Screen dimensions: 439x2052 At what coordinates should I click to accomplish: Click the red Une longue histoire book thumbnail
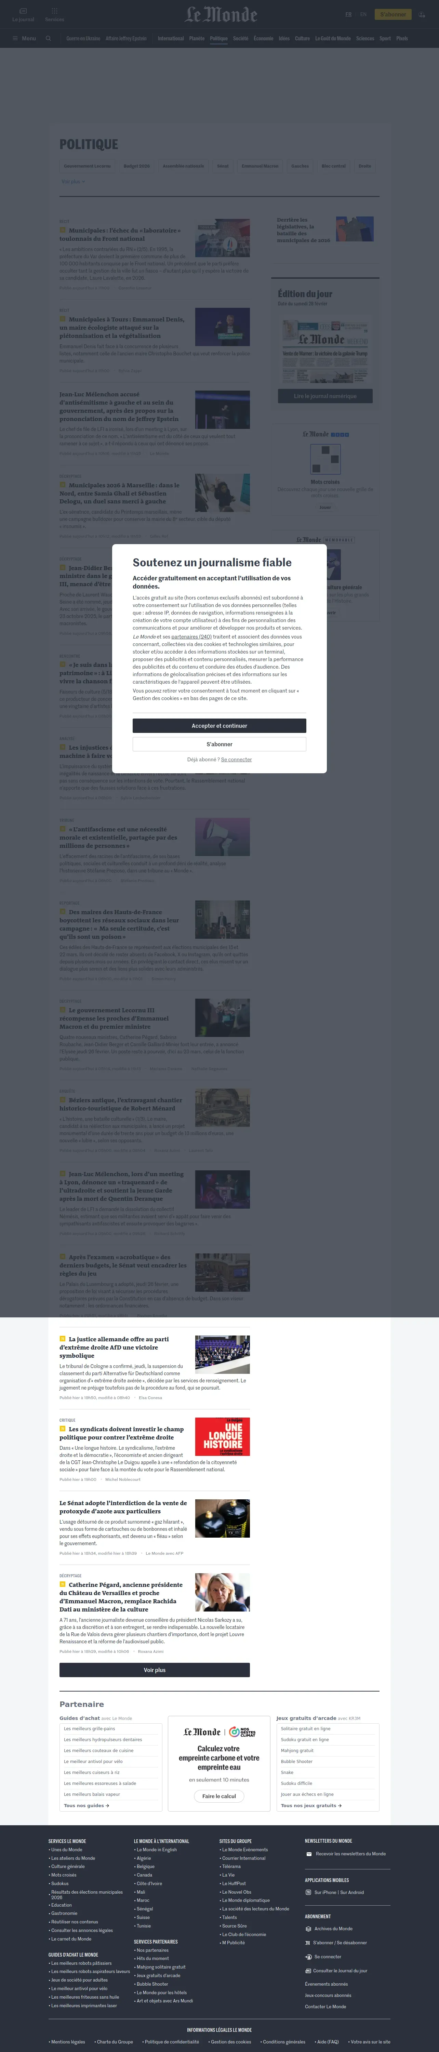click(222, 1437)
